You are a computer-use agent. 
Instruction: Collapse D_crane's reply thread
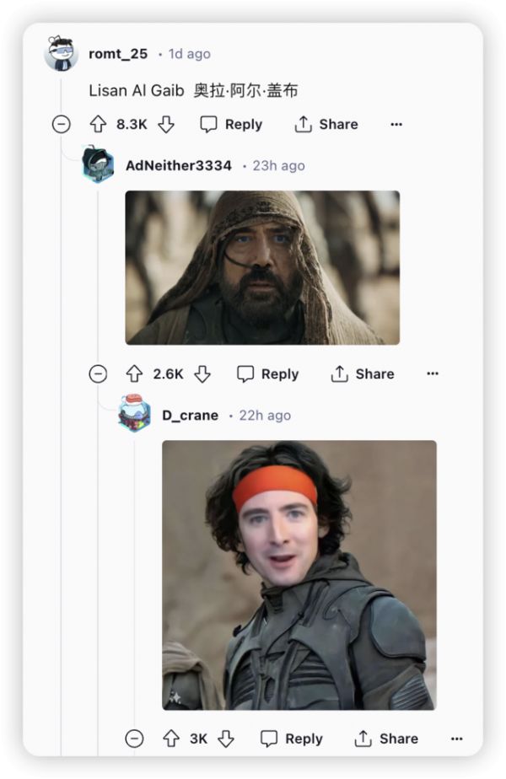pos(134,739)
